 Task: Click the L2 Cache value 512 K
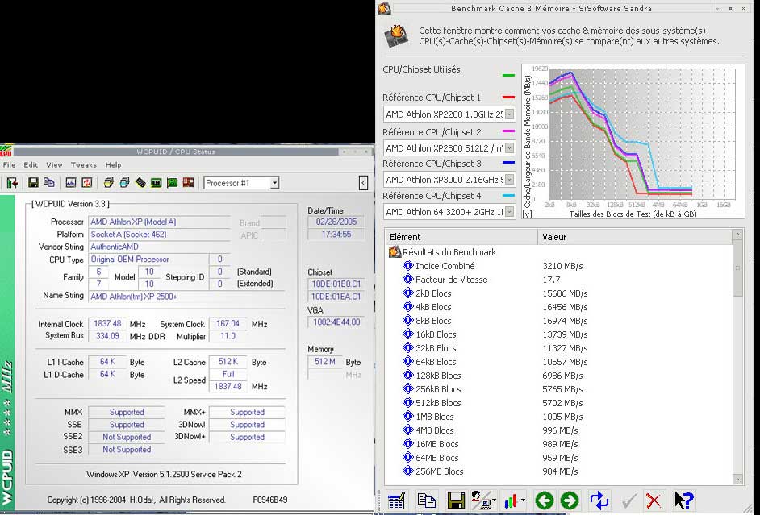(228, 362)
